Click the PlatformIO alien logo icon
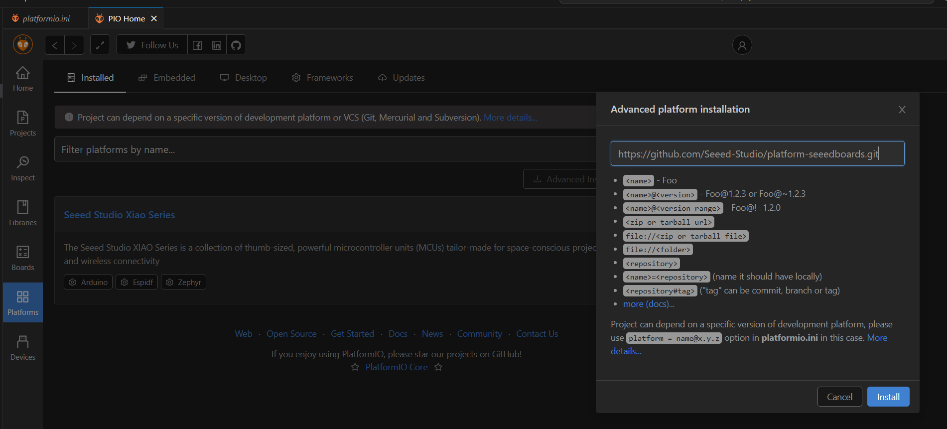This screenshot has height=429, width=947. (23, 45)
